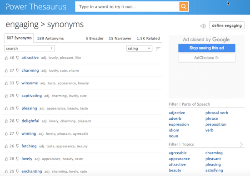Open the 15 Narrower tab
250x176 pixels.
tap(120, 39)
